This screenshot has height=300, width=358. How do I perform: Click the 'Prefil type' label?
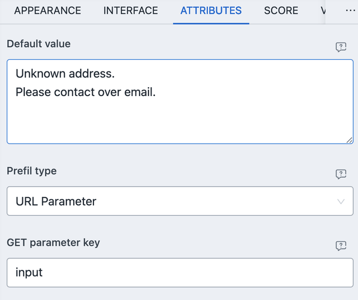[32, 171]
